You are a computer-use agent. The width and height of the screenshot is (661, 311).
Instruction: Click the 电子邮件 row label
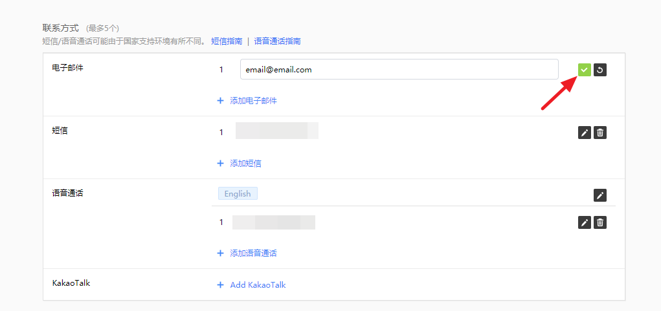click(x=68, y=68)
